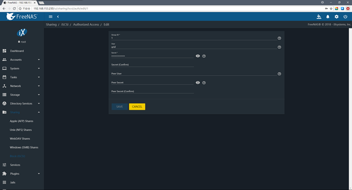Open WebDAV Shares
Screen dimensions: 352x190
point(20,138)
